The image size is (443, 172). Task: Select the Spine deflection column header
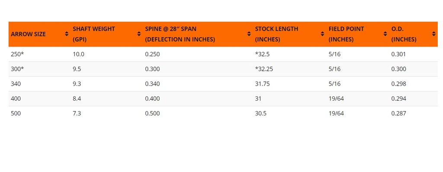(180, 34)
